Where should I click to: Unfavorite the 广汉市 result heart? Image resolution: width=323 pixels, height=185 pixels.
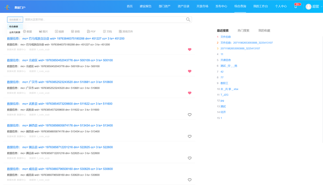click(189, 93)
